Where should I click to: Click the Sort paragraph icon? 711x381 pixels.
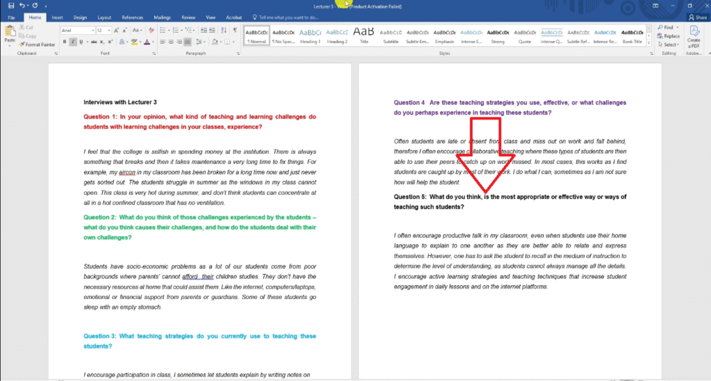[x=223, y=31]
